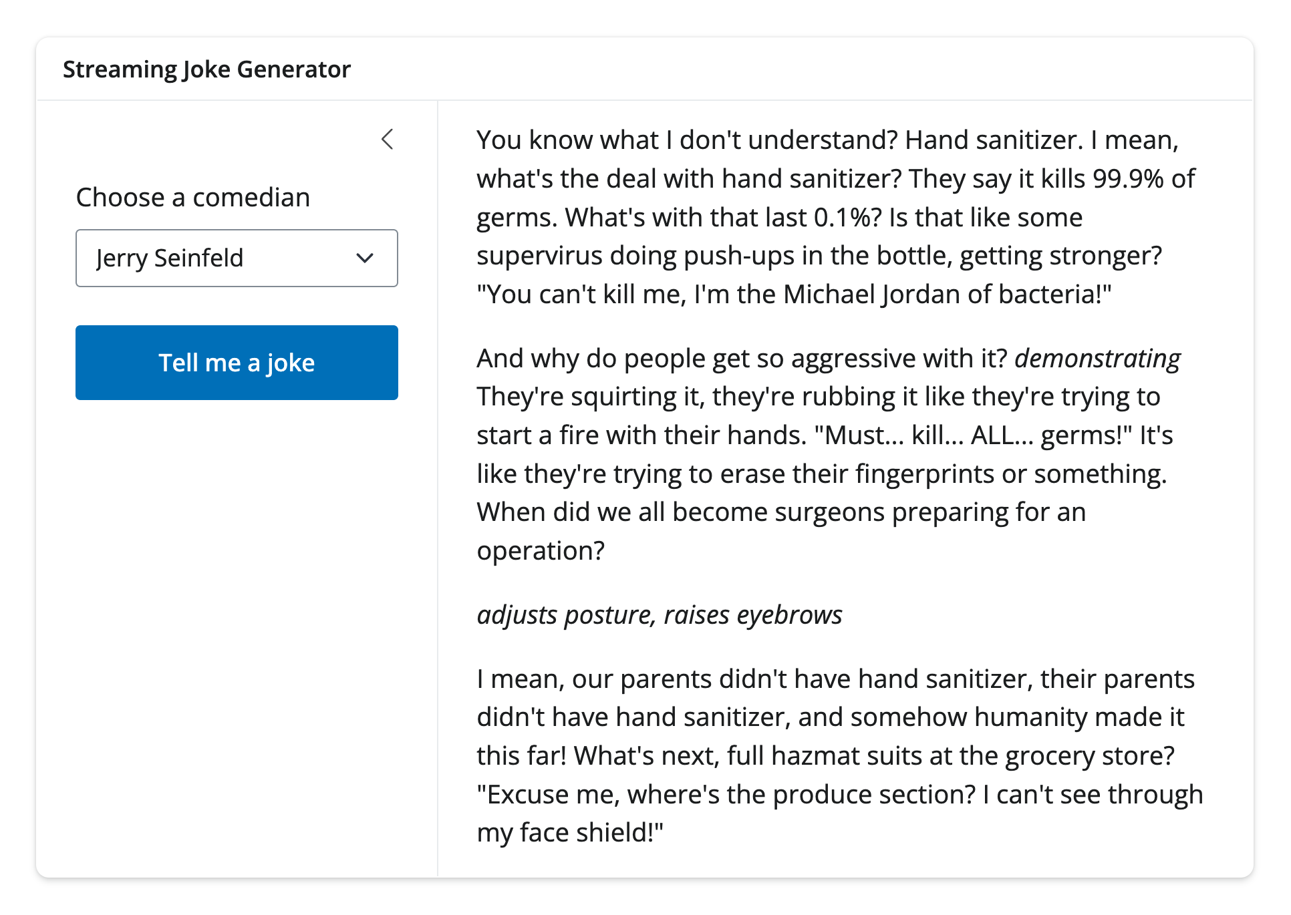This screenshot has height=915, width=1291.
Task: Click the Choose a comedian label
Action: coord(192,198)
